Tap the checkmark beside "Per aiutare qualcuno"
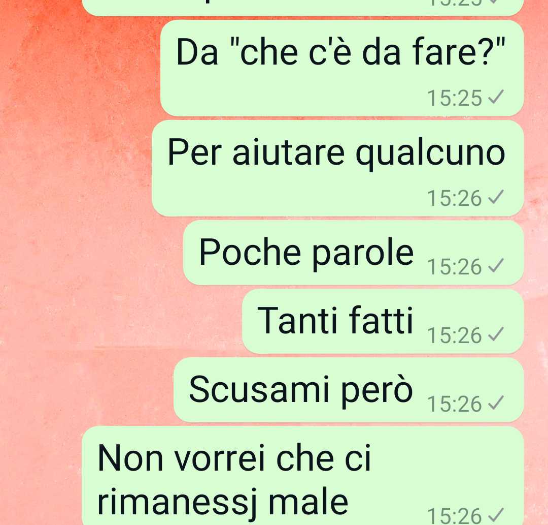This screenshot has height=525, width=548. click(496, 197)
